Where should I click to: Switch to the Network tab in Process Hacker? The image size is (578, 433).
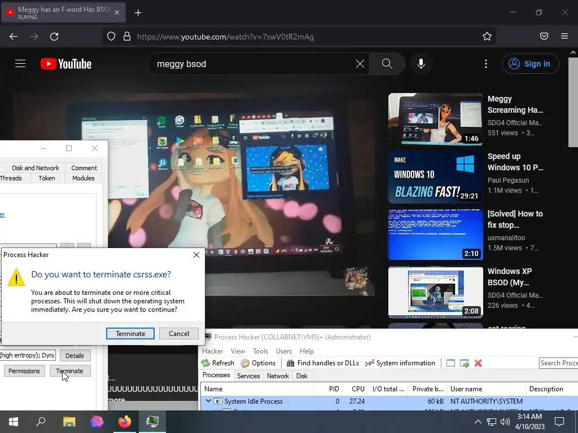click(278, 376)
